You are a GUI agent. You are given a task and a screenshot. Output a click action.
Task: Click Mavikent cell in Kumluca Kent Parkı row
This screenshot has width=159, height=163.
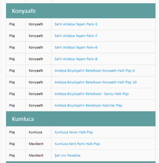tap(36, 144)
